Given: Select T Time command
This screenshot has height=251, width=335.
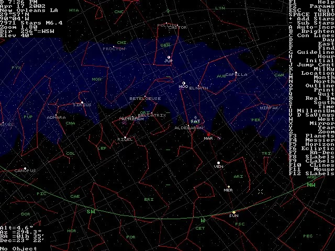Looking at the screenshot, I should 312,107.
